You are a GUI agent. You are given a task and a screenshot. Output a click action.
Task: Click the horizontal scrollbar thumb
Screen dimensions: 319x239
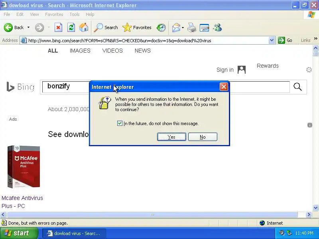coord(152,214)
